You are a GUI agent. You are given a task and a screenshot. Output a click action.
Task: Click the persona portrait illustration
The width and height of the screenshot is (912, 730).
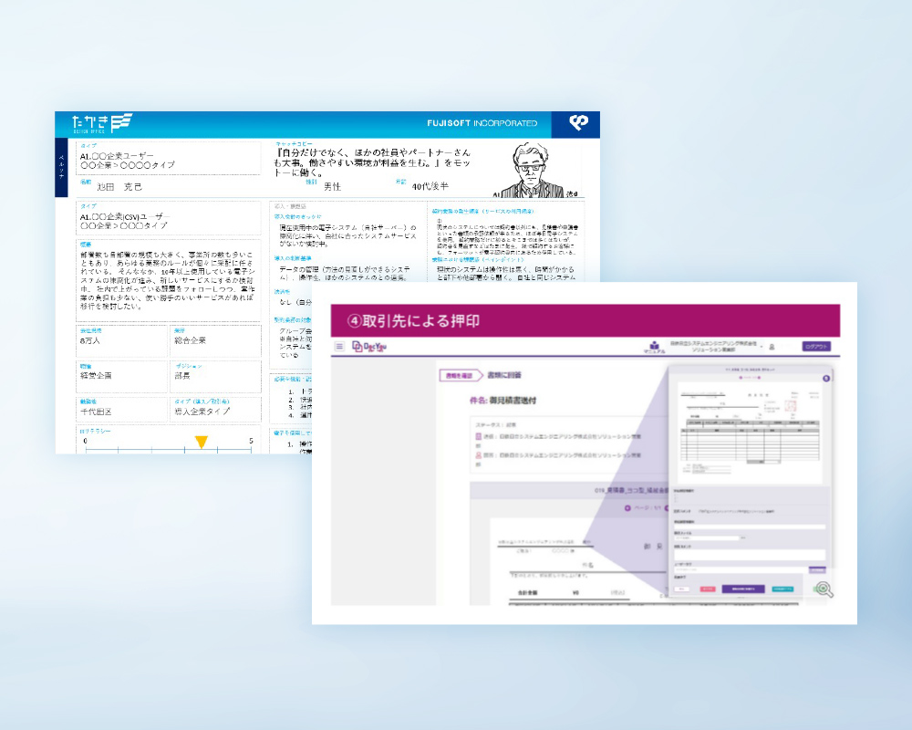(533, 170)
